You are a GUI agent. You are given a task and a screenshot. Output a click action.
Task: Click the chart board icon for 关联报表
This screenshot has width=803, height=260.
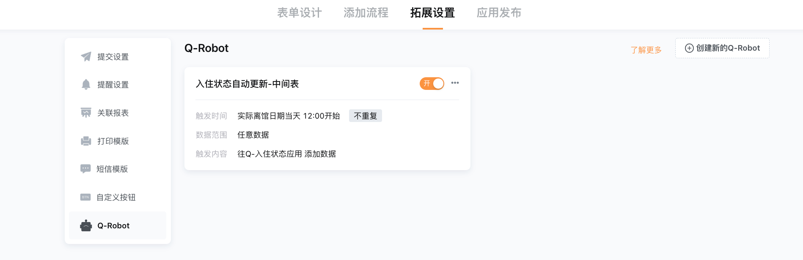click(86, 113)
